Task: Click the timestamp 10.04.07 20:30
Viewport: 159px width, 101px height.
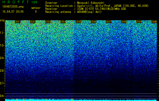Action: point(13,12)
